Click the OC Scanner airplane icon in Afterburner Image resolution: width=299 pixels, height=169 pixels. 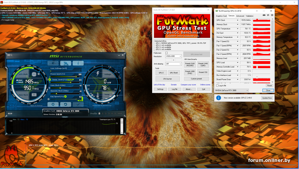(x=66, y=63)
